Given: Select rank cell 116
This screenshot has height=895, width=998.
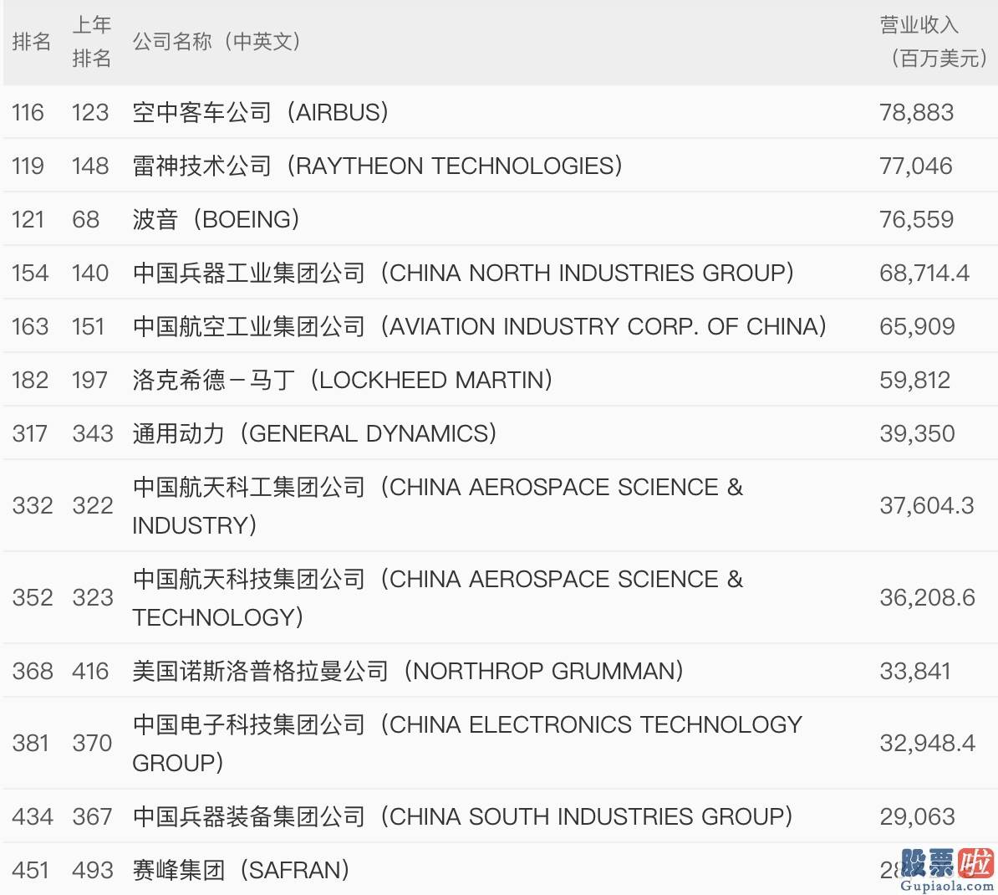Looking at the screenshot, I should [x=28, y=112].
